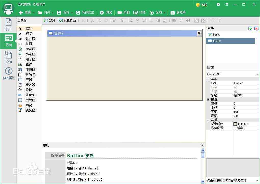The image size is (260, 184).
Task: Pick the 输入框 input box tool
Action: 29,39
